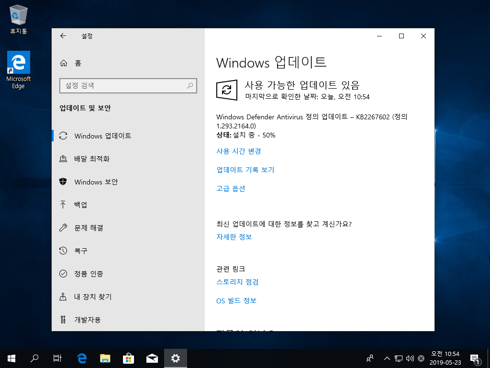Viewport: 490px width, 368px height.
Task: Open Windows 보안 settings
Action: click(128, 182)
